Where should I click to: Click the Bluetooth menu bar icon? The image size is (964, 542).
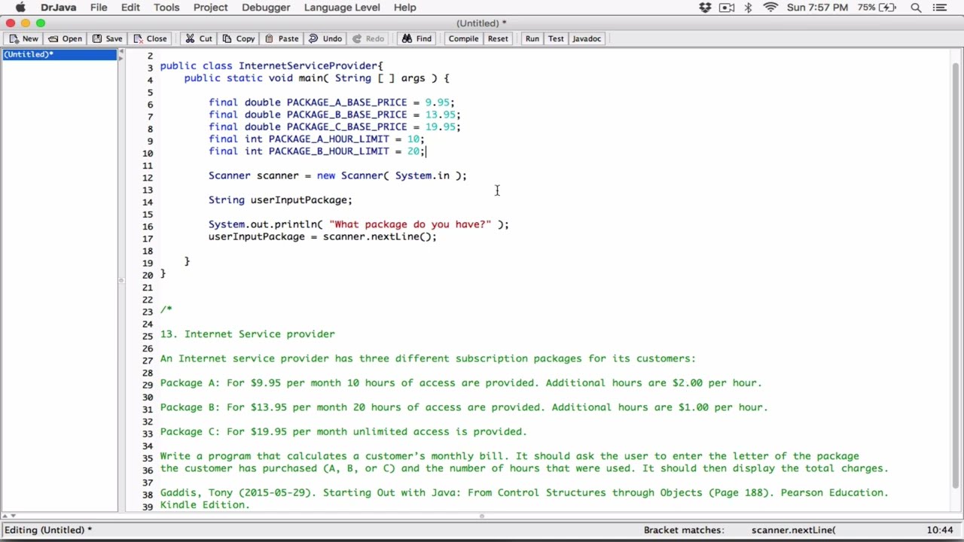[x=748, y=8]
